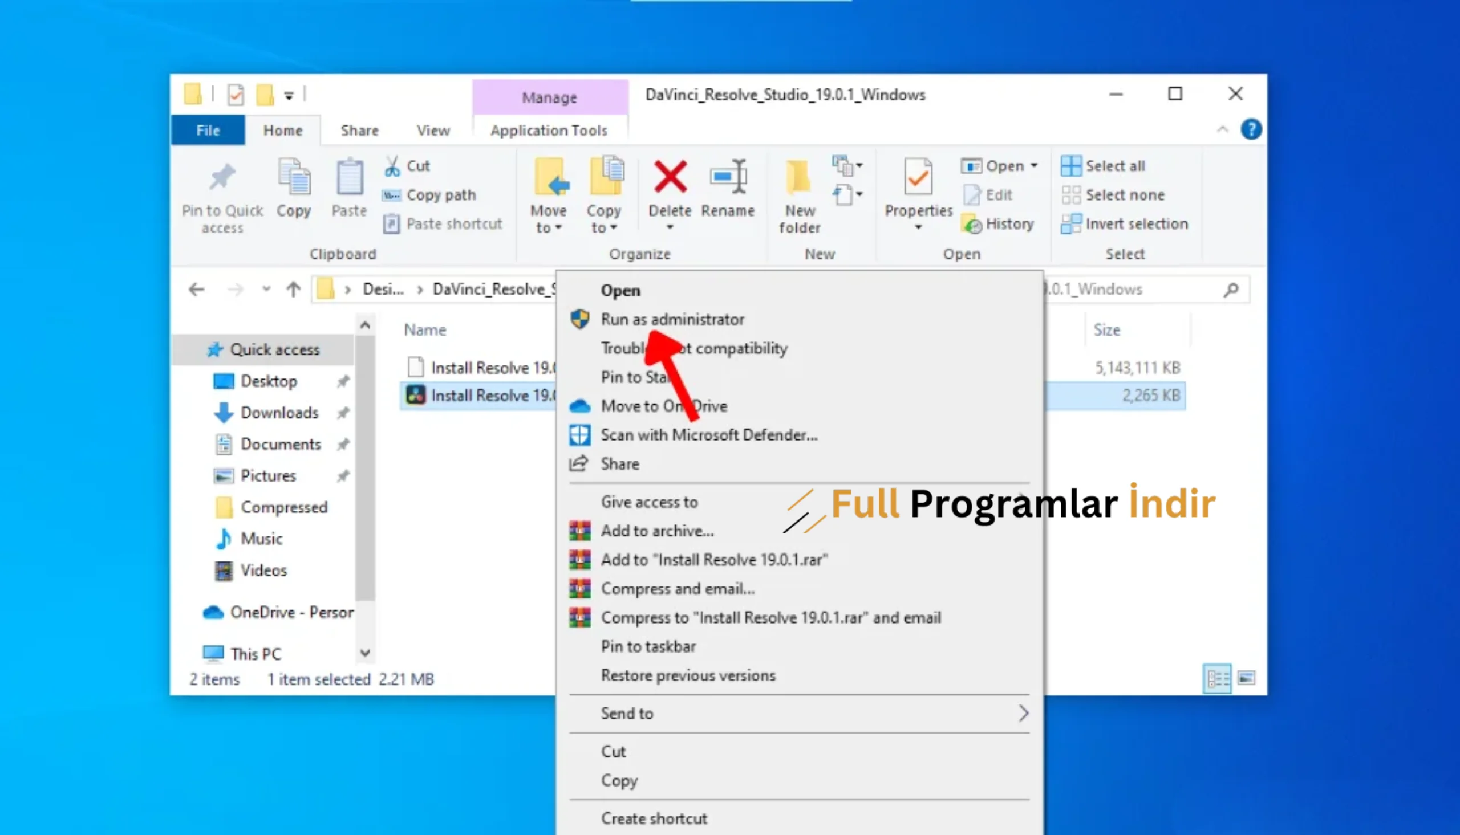Choose Open in the context menu
The width and height of the screenshot is (1460, 835).
799,291
